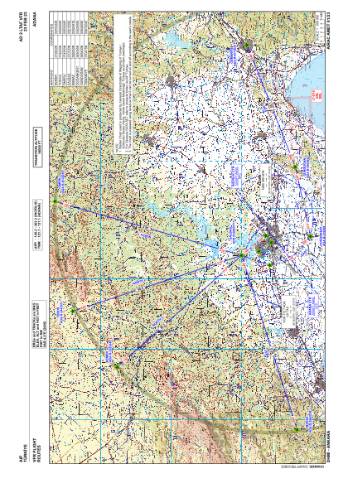Click the green star on the arc between the two others
The height and width of the screenshot is (493, 348).
[73, 311]
